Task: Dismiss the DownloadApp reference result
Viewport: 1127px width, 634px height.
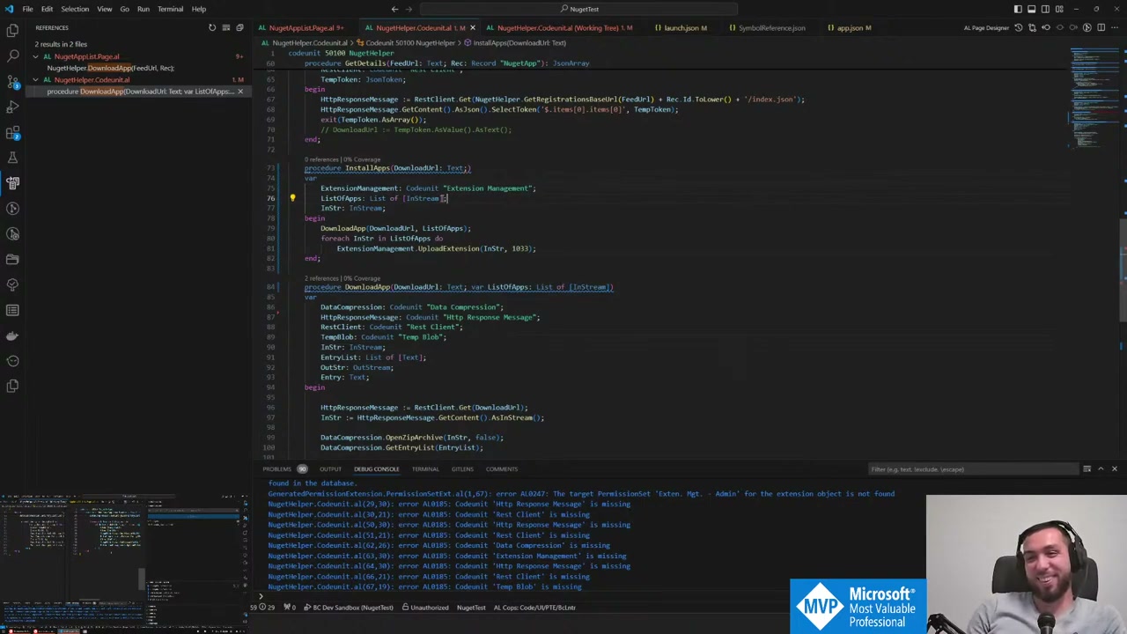Action: (240, 92)
